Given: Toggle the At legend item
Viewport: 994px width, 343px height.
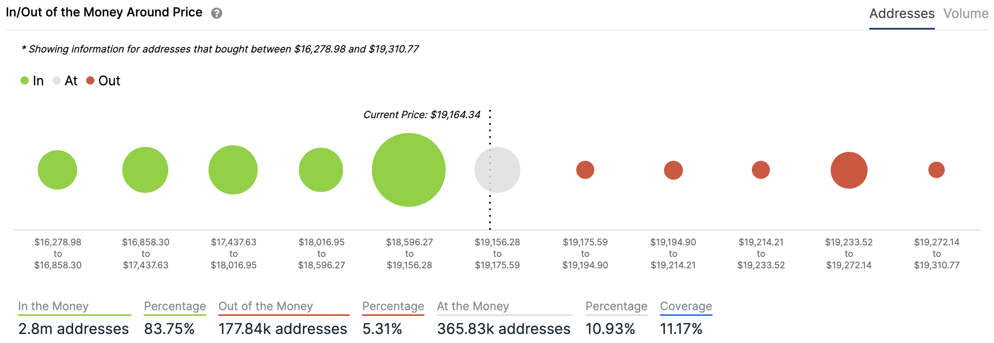Looking at the screenshot, I should click(x=66, y=81).
